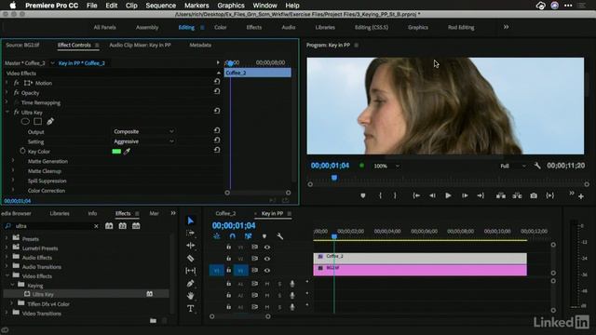Screen dimensions: 596x335
Task: Create ellipse mask for Ultra Key
Action: tap(25, 122)
